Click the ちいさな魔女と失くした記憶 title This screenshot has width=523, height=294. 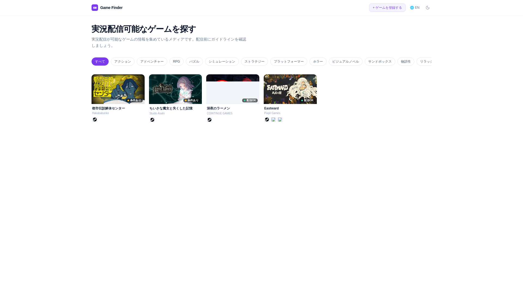(171, 108)
